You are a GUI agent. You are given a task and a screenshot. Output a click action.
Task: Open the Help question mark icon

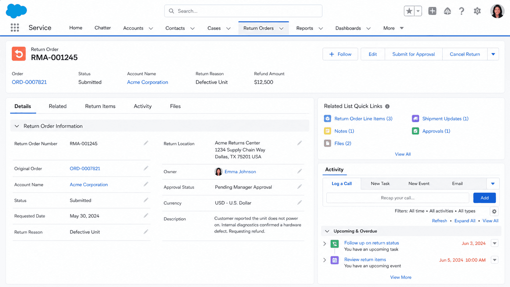[462, 11]
